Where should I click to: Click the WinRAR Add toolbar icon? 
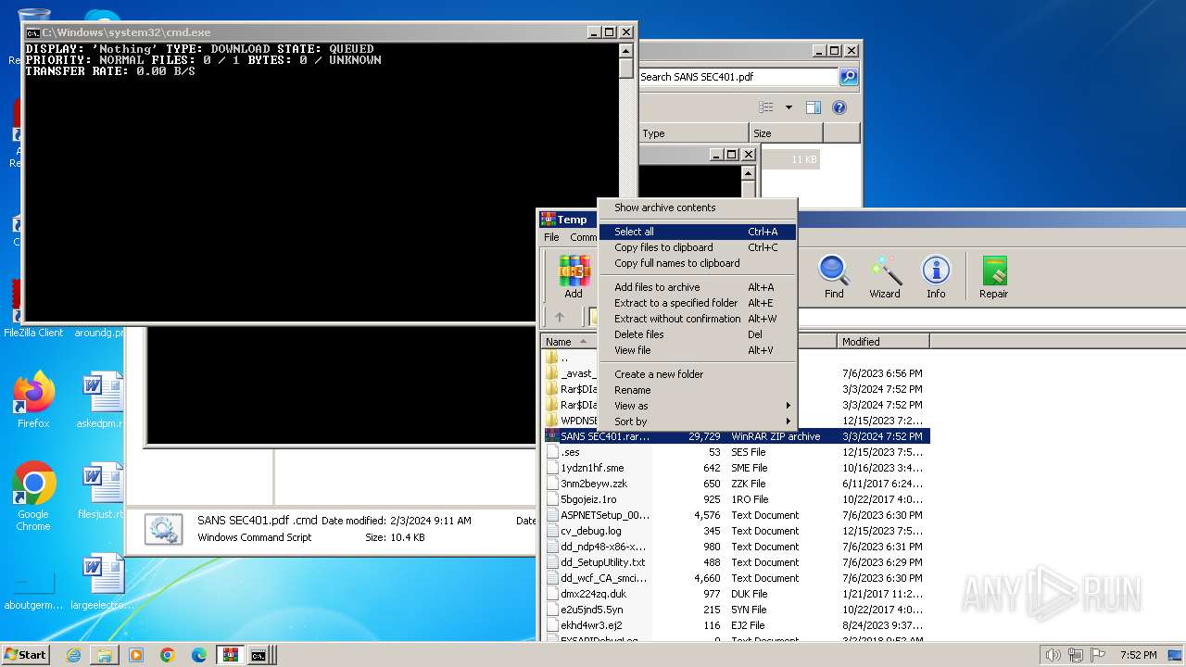(574, 276)
